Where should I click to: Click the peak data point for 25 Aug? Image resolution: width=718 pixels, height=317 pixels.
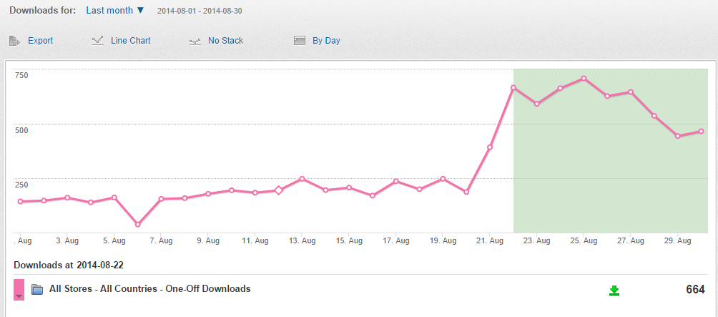coord(584,78)
